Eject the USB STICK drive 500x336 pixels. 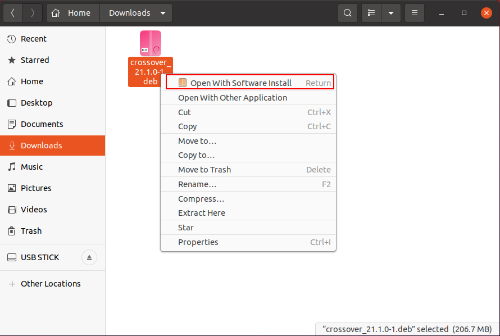tap(89, 257)
